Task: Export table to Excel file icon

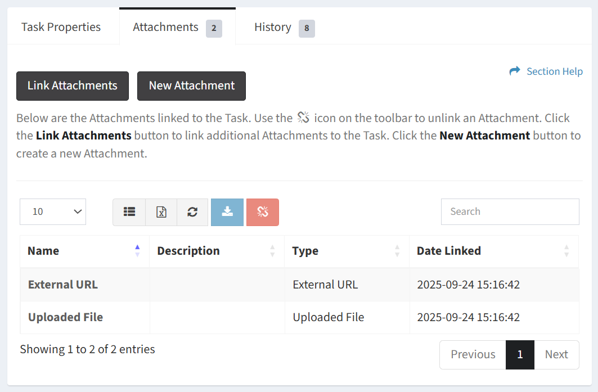Action: pyautogui.click(x=161, y=212)
